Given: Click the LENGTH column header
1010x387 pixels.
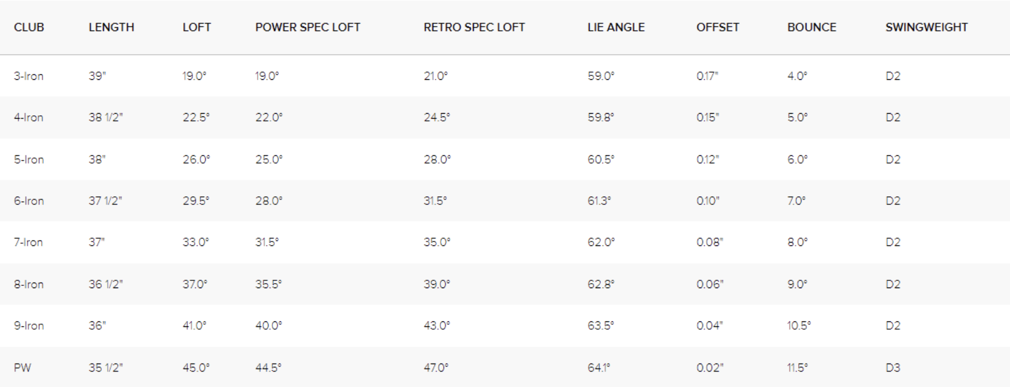Looking at the screenshot, I should [111, 27].
